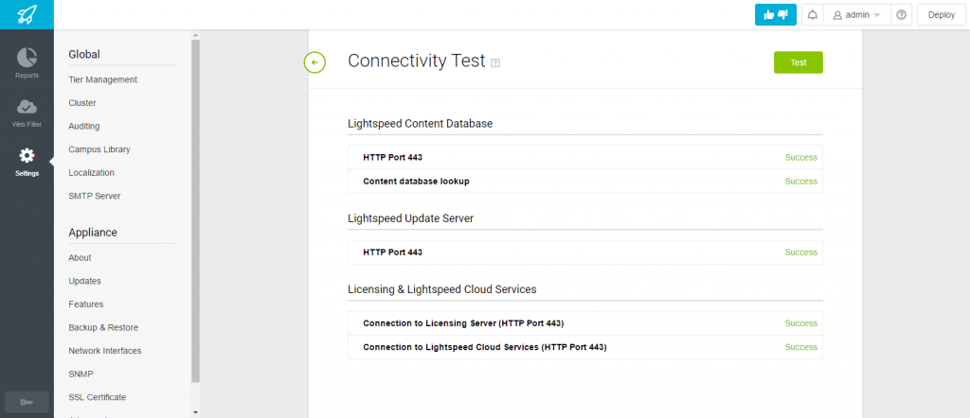970x418 pixels.
Task: Click help icon beside Connectivity Test title
Action: click(494, 63)
